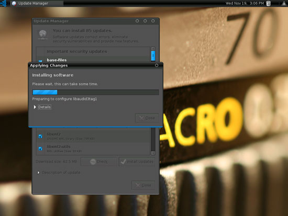Click the blue scrollbar thumb in updates list

153,55
